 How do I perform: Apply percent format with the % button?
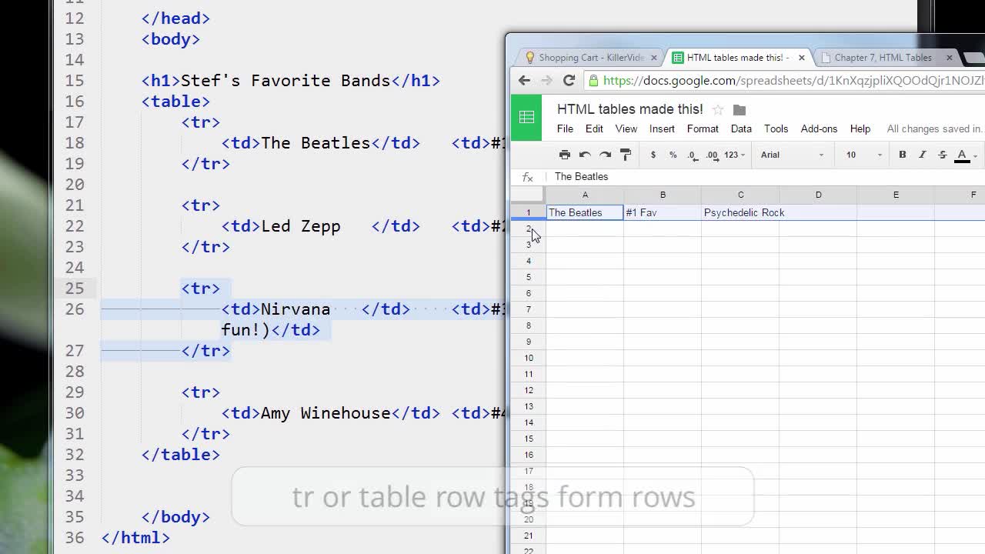(673, 155)
